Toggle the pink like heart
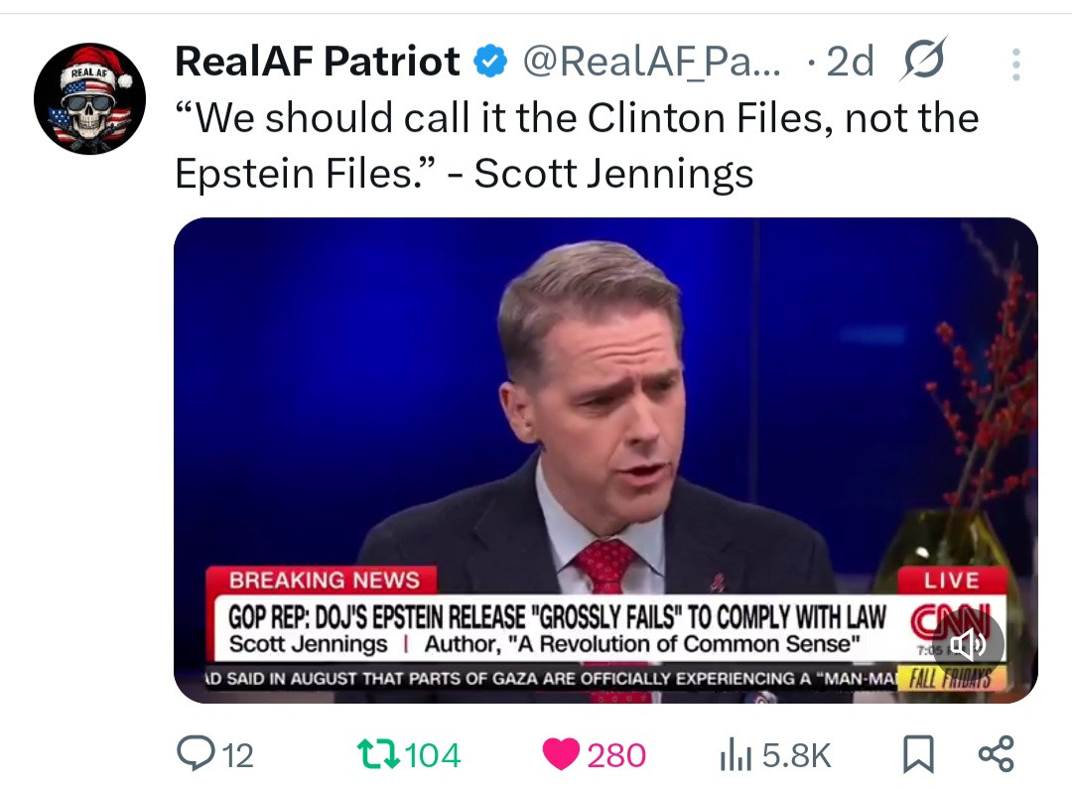Viewport: 1072px width, 789px height. [x=561, y=755]
